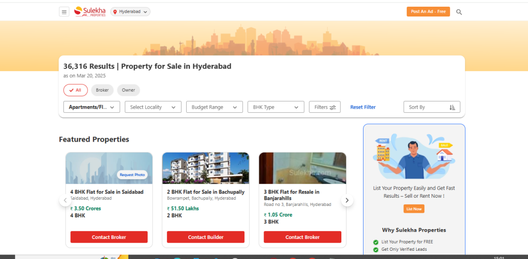Click the ₹ 1.05 Crore price
Image resolution: width=528 pixels, height=259 pixels.
click(278, 215)
